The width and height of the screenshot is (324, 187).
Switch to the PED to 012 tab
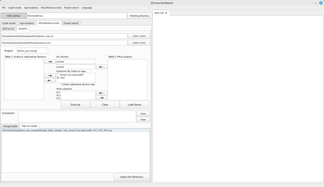tap(9, 29)
